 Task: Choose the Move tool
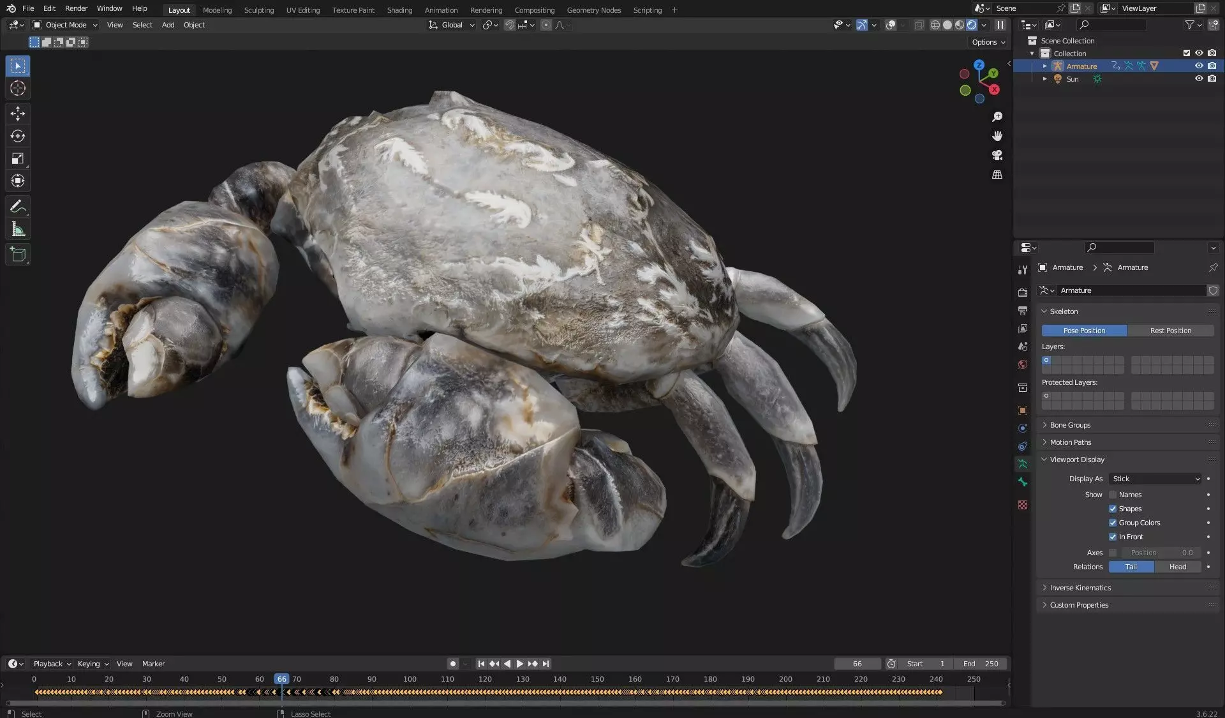(18, 114)
